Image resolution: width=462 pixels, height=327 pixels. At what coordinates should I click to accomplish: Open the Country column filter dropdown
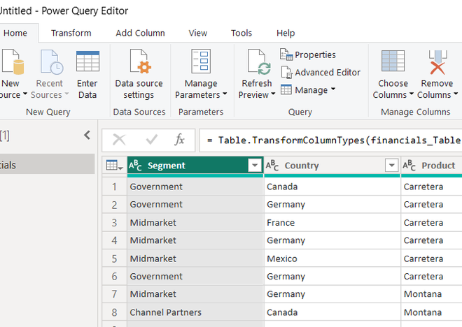point(391,166)
